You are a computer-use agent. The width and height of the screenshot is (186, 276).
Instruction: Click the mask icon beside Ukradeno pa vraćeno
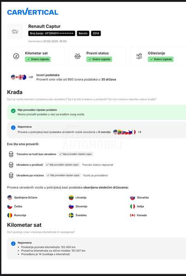tap(11, 175)
